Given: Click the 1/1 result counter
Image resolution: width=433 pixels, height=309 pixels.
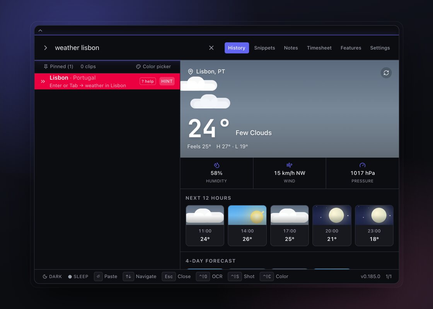Looking at the screenshot, I should click(x=389, y=277).
